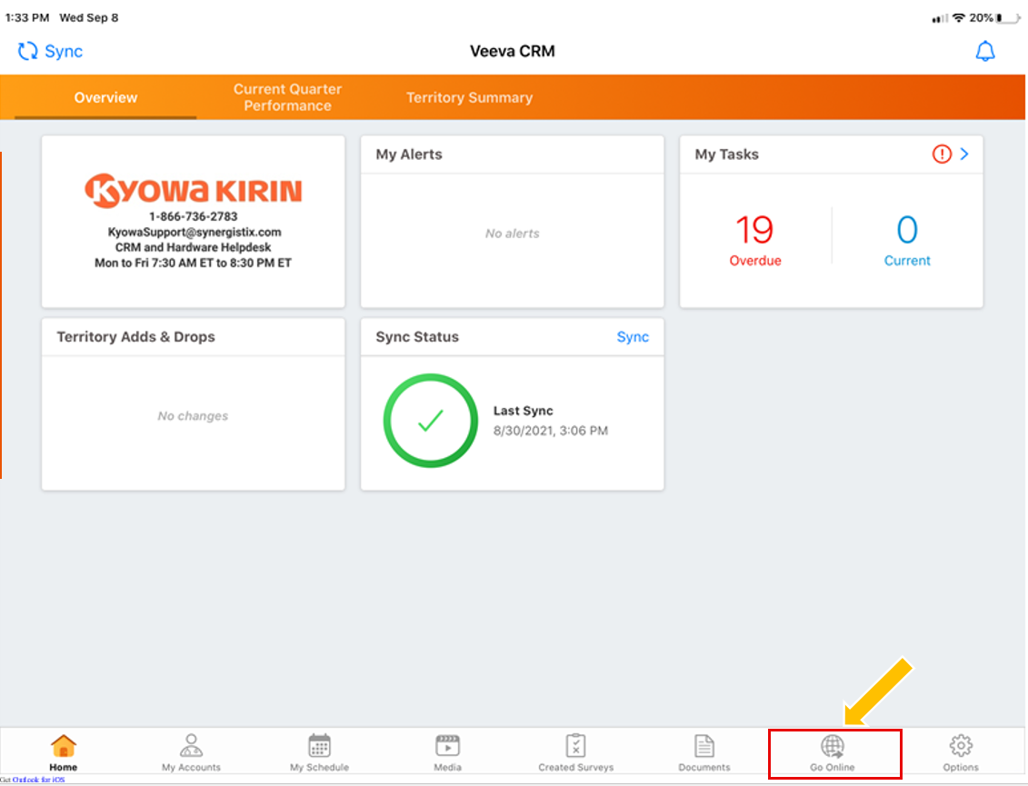Tap the Kyowa Kirin logo

[x=194, y=191]
